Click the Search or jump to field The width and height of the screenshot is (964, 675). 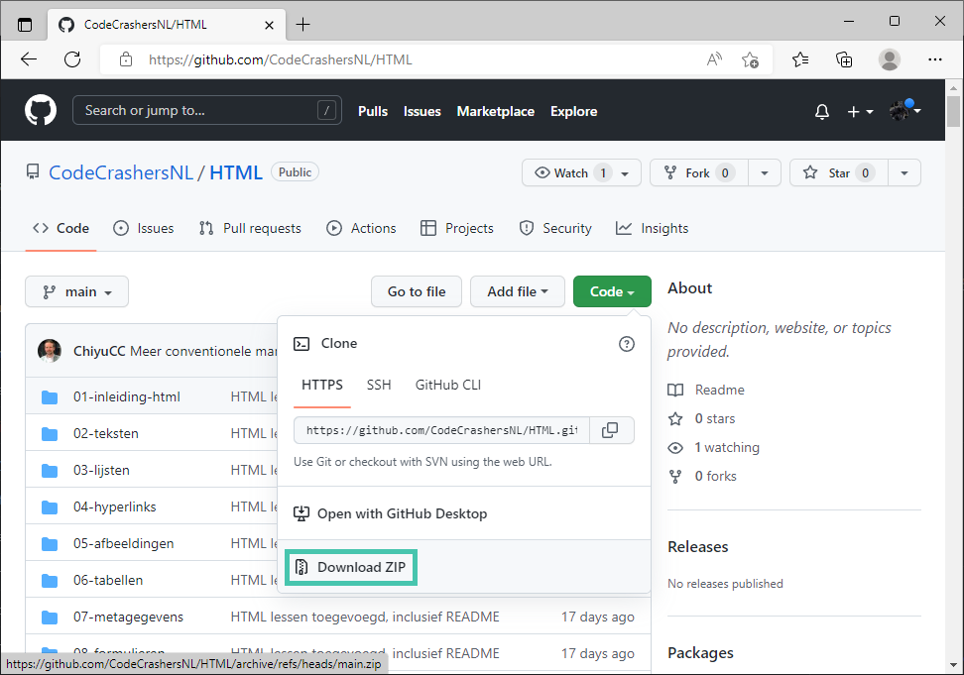207,111
